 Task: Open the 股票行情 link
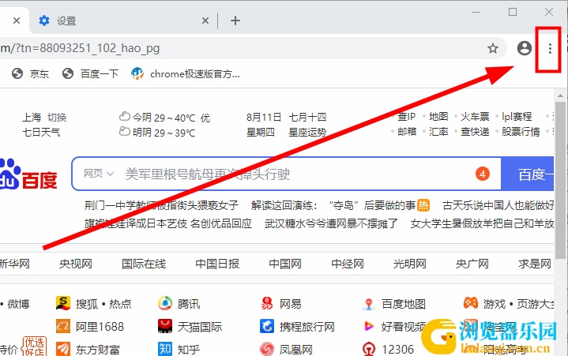tap(521, 131)
